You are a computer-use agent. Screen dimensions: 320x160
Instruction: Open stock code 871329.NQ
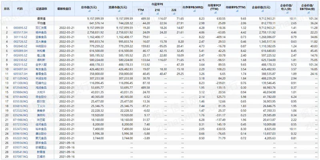tap(20, 78)
